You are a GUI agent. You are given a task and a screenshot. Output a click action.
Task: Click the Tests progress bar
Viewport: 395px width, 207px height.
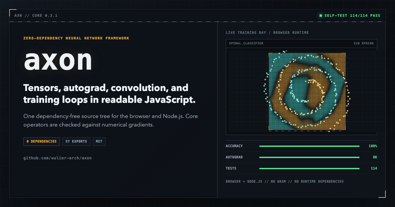click(309, 169)
